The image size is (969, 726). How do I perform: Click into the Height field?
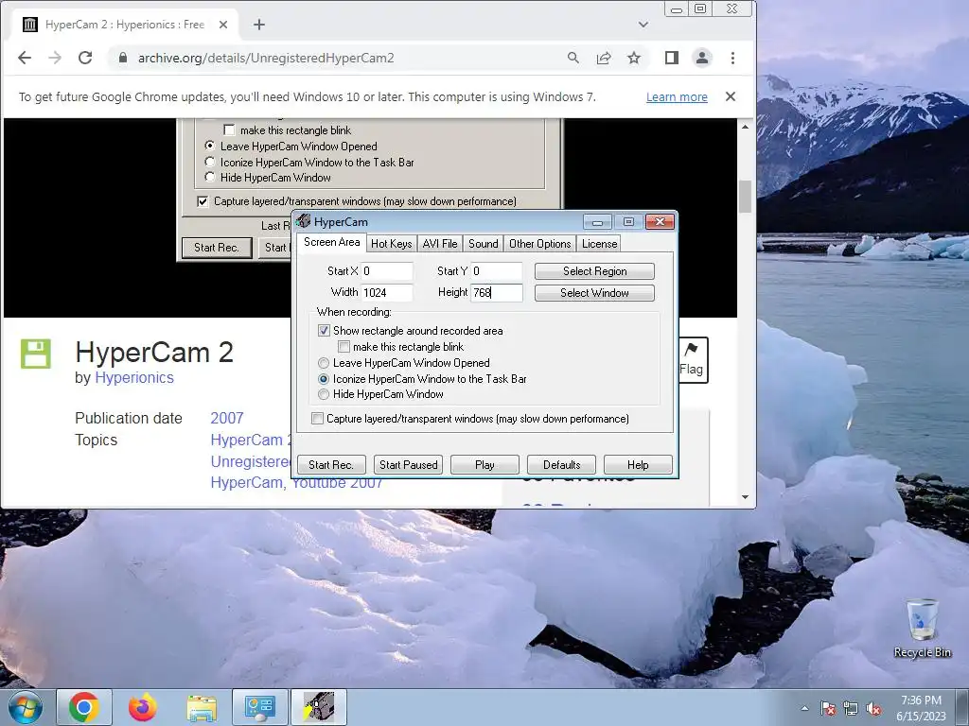(497, 293)
